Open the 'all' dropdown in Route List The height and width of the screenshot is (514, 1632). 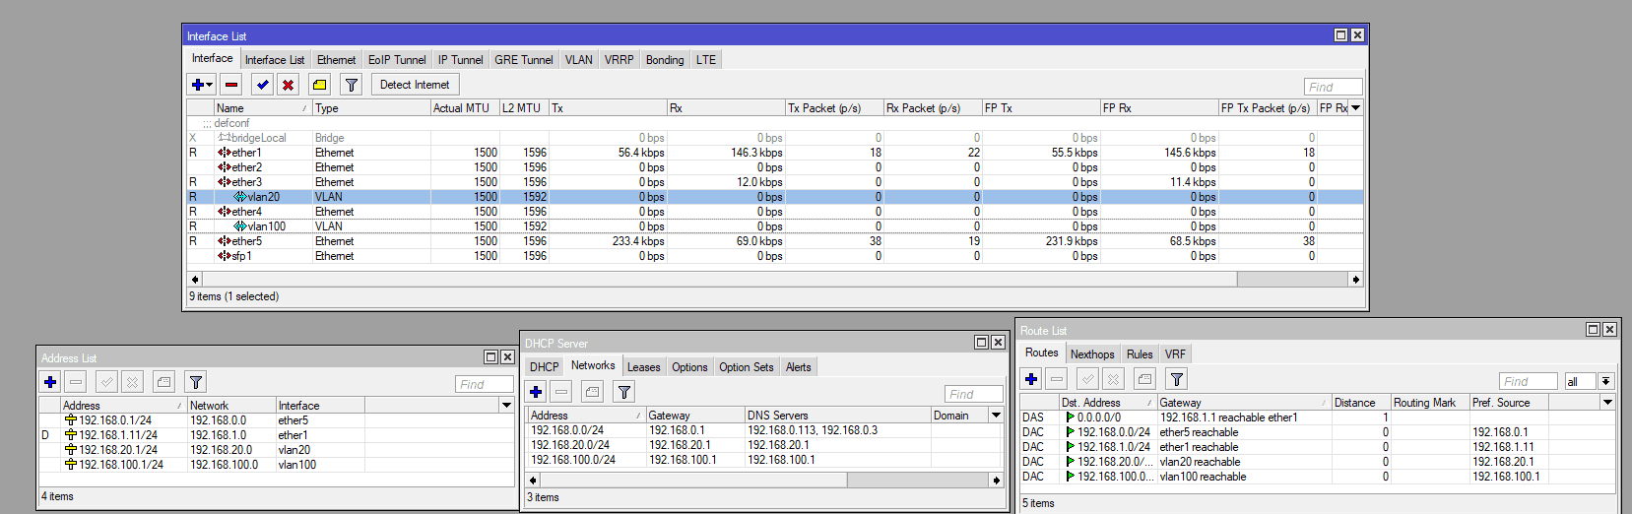point(1605,381)
